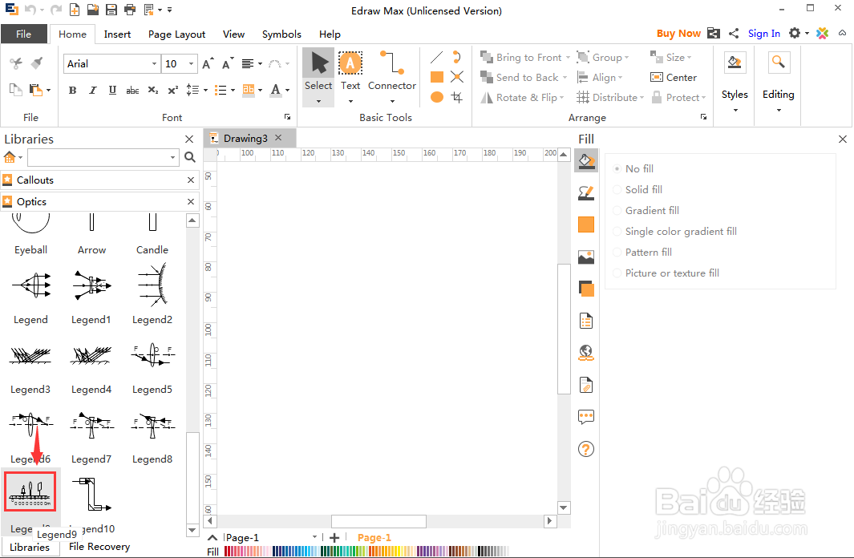854x558 pixels.
Task: Select the No fill option
Action: point(633,168)
